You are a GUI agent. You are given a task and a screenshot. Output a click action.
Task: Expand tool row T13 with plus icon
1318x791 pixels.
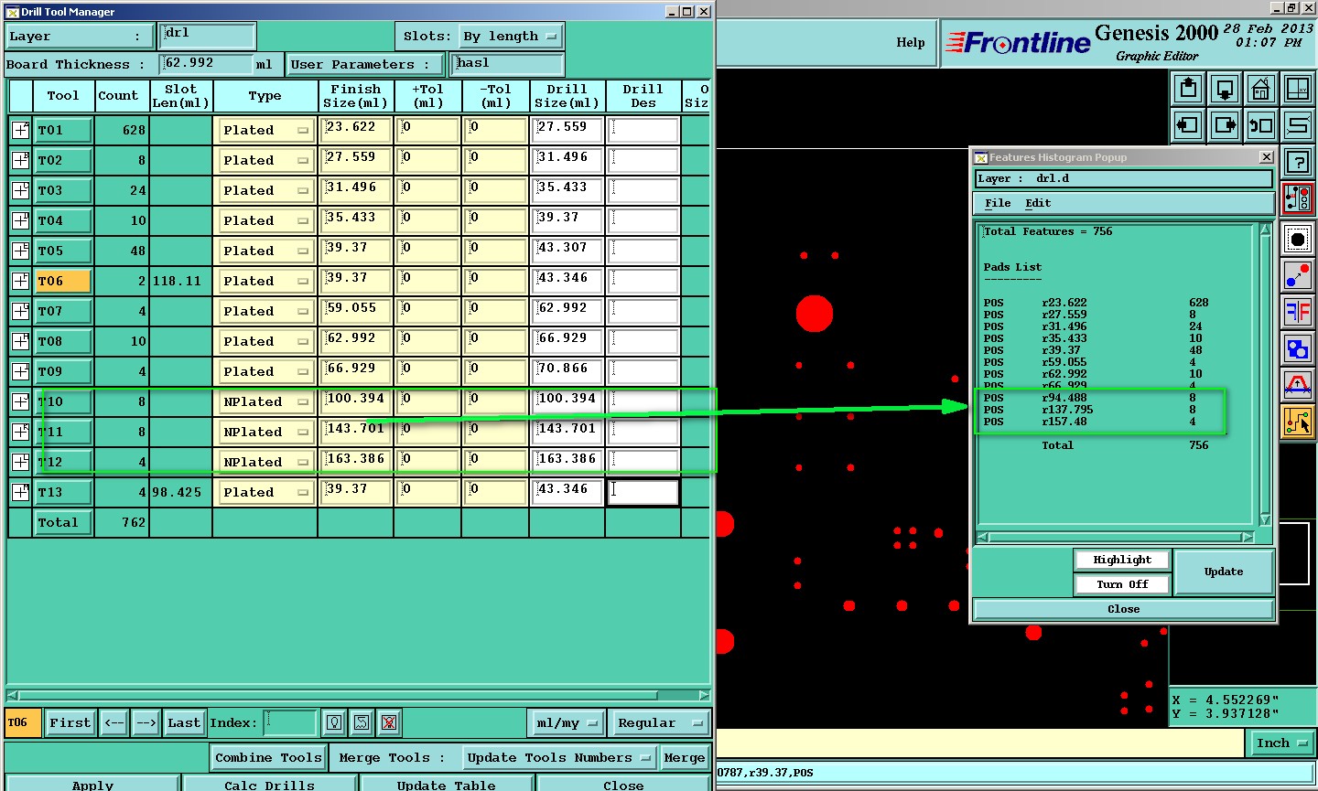point(20,492)
